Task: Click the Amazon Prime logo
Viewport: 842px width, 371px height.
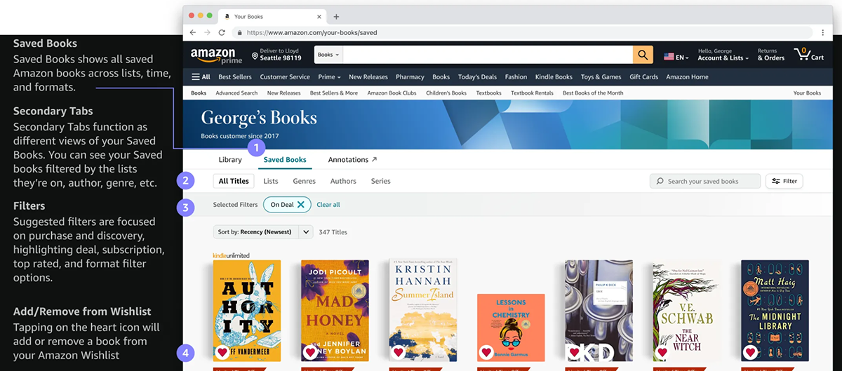Action: coord(215,55)
